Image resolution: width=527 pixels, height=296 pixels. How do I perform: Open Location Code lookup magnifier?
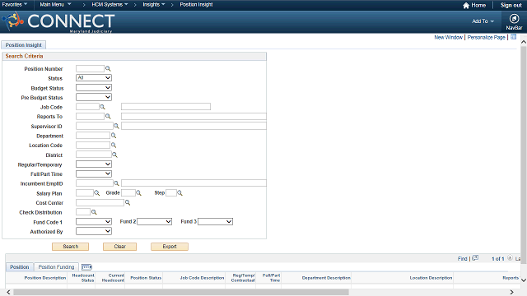click(x=114, y=145)
